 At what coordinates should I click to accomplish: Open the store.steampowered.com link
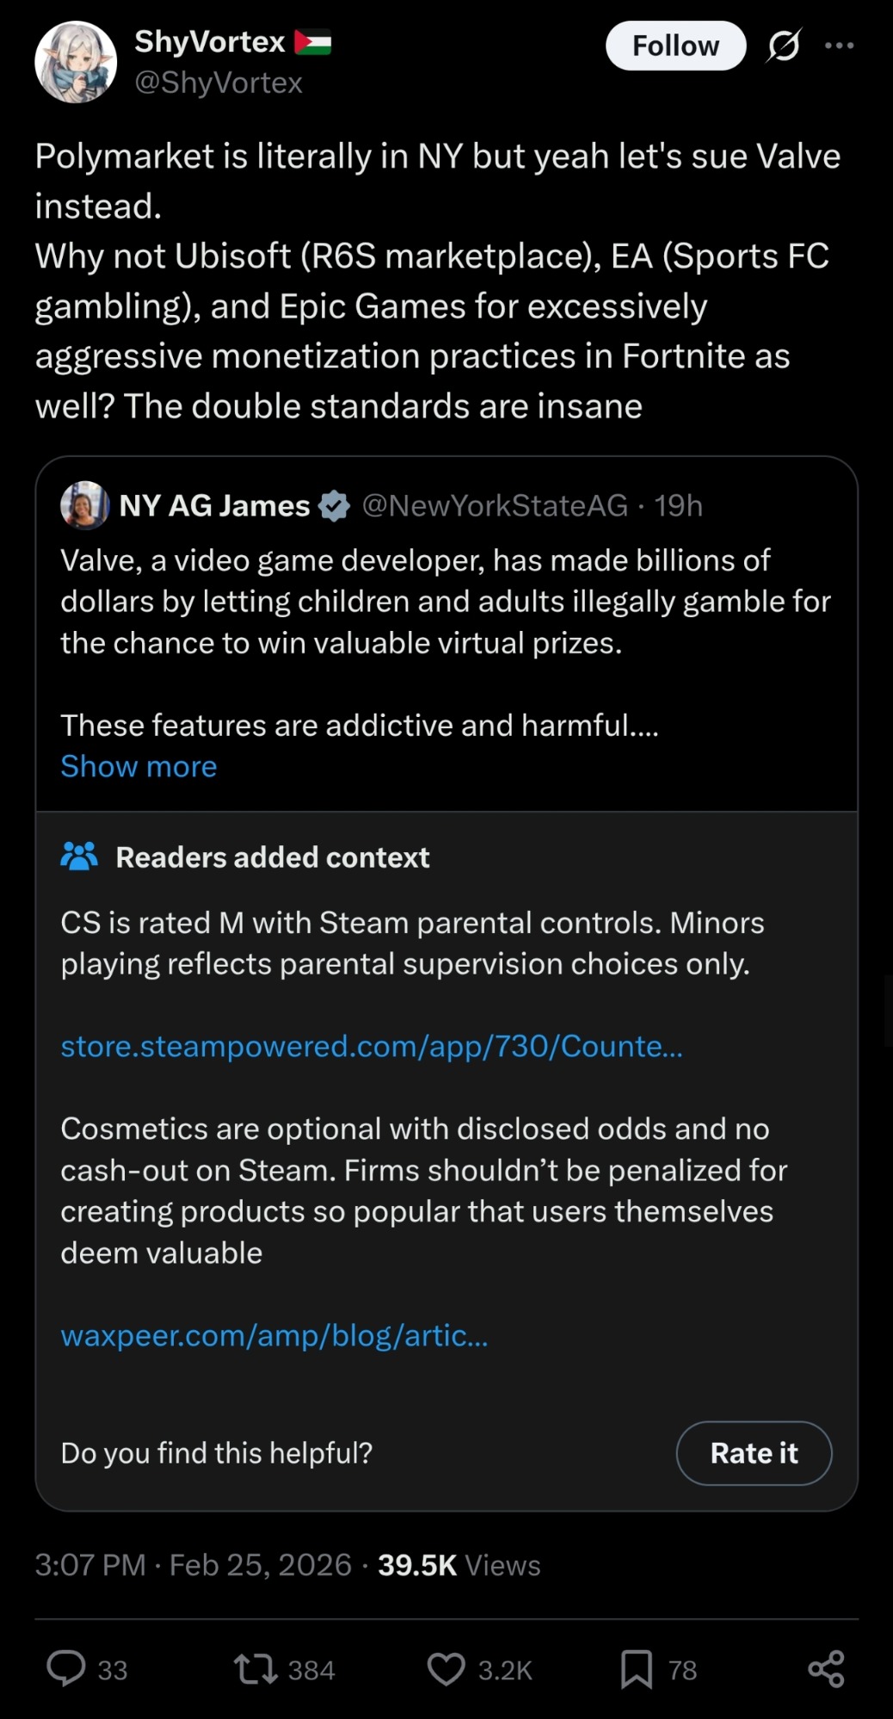[x=372, y=1046]
